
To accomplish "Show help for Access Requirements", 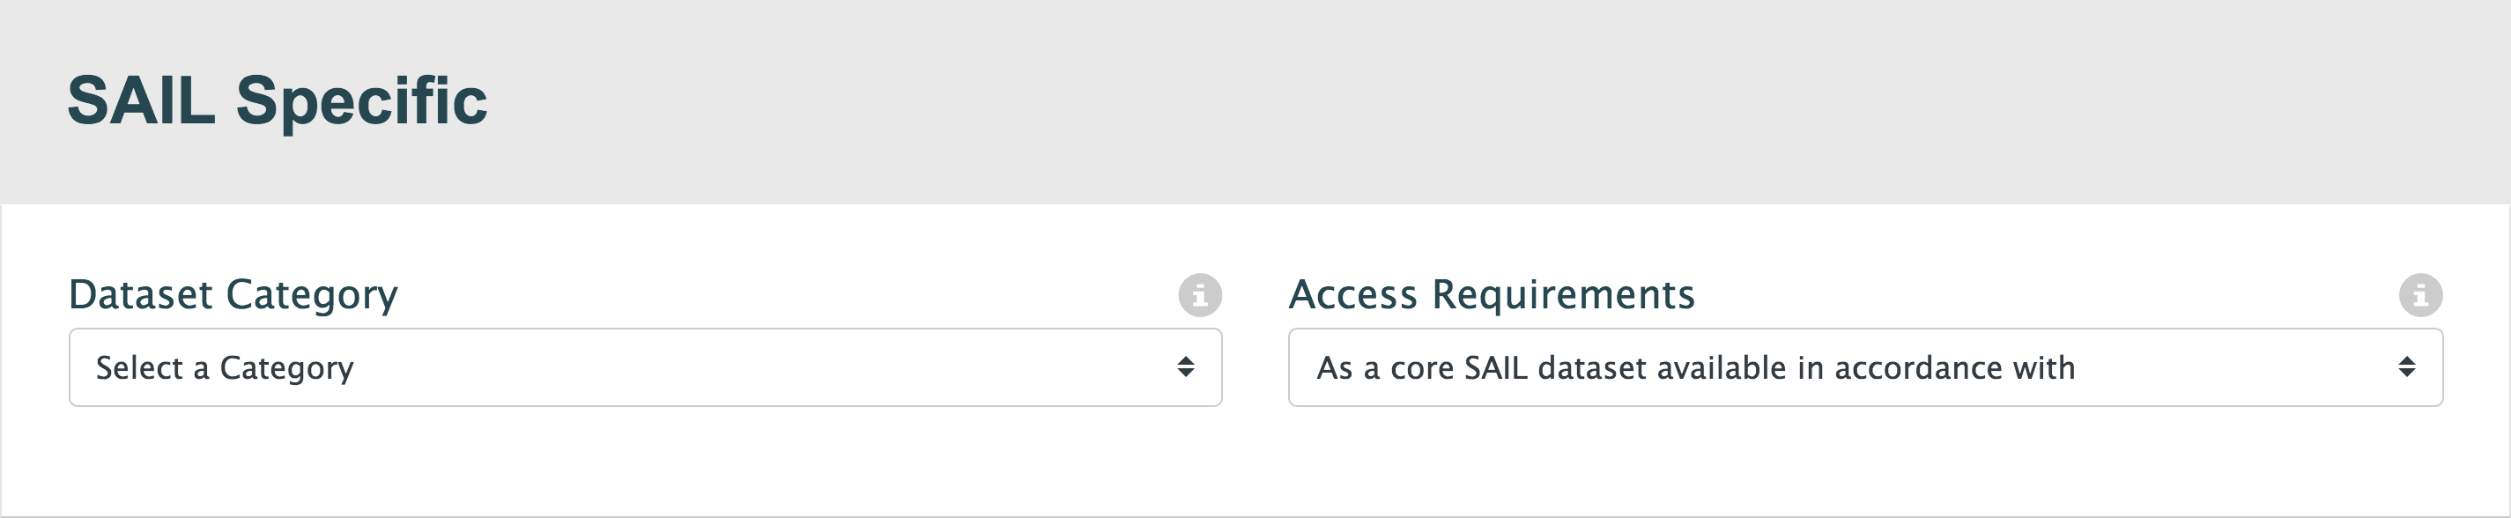I will [2420, 294].
